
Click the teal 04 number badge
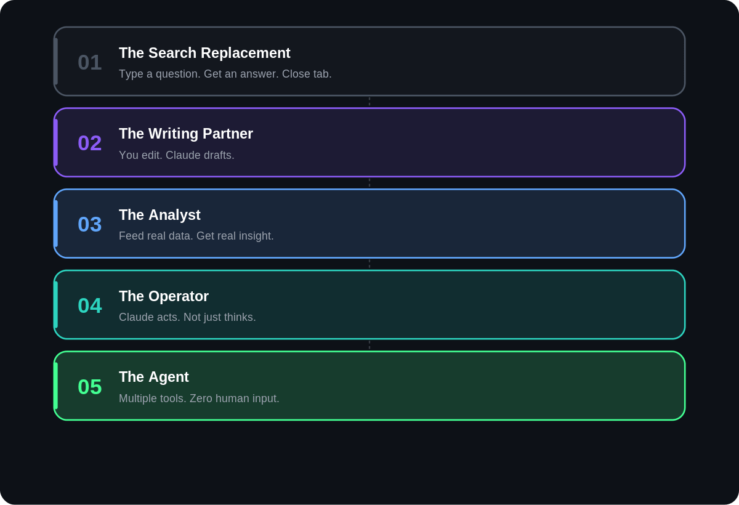click(x=90, y=305)
